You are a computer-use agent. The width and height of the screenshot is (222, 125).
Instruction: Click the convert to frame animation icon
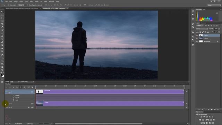pyautogui.click(x=6, y=124)
